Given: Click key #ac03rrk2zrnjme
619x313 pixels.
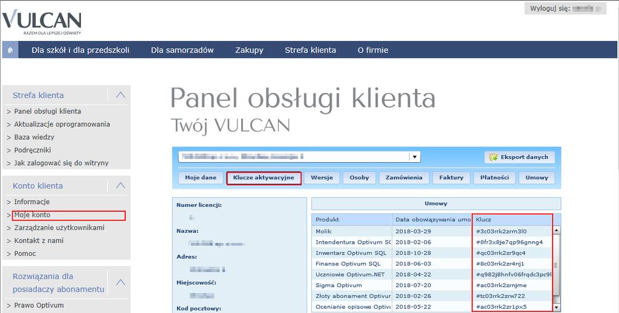Looking at the screenshot, I should click(501, 285).
